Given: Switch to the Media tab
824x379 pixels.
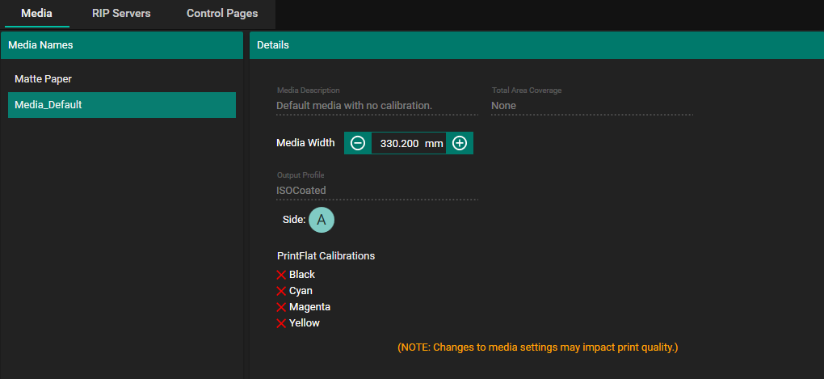Looking at the screenshot, I should click(x=36, y=14).
